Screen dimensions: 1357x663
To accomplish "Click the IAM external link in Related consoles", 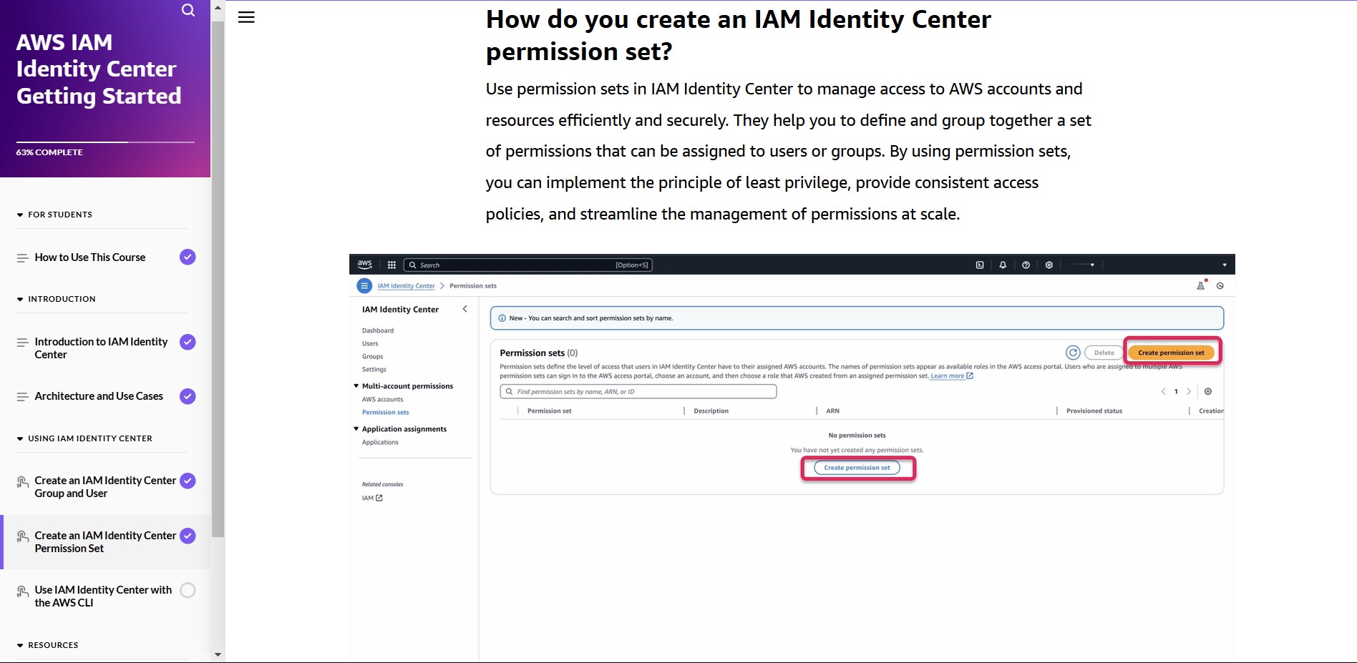I will (x=372, y=498).
